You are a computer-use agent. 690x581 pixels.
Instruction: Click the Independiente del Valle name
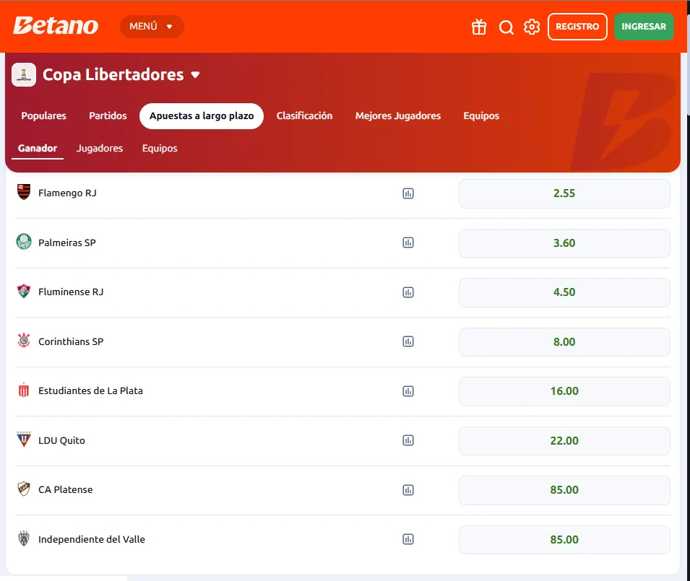point(92,539)
